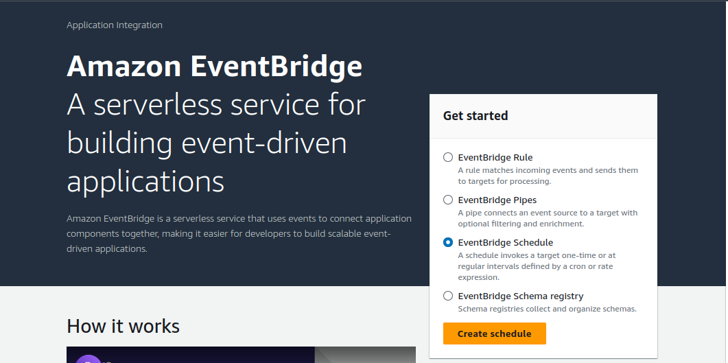Viewport: 728px width, 363px height.
Task: Choose the EventBridge Pipes radio circle
Action: [x=448, y=200]
